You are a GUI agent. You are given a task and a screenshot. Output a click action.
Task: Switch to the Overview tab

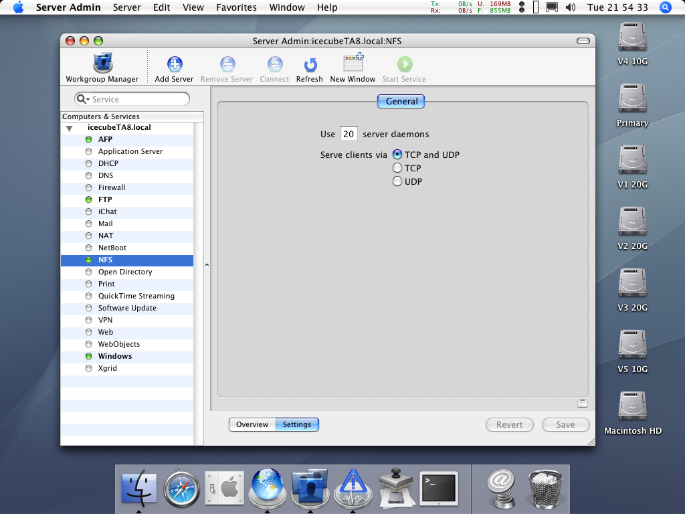(252, 424)
